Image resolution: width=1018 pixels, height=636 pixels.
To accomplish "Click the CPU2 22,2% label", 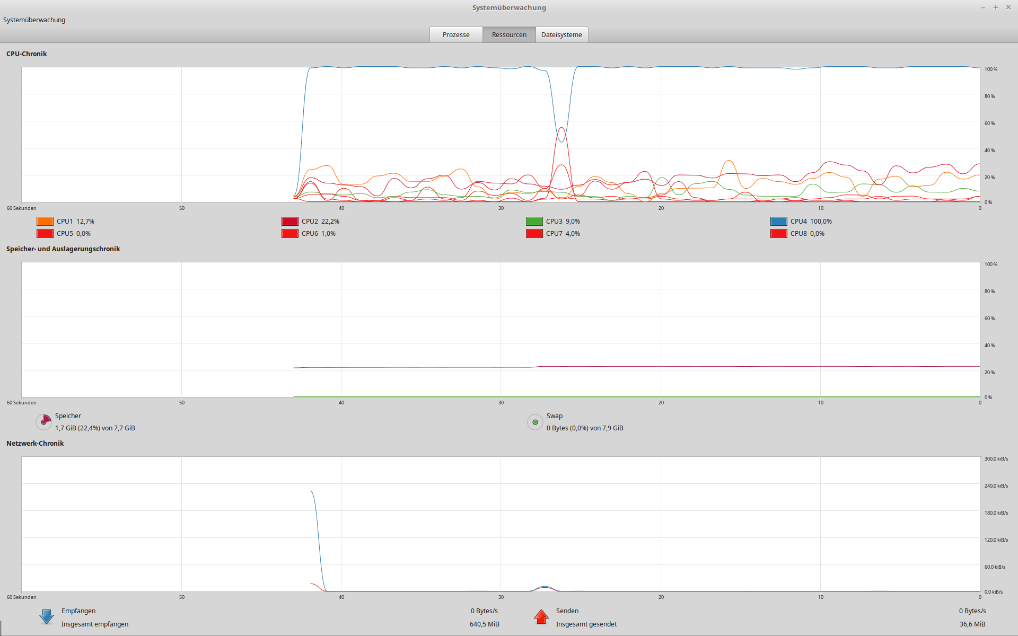I will (x=320, y=222).
